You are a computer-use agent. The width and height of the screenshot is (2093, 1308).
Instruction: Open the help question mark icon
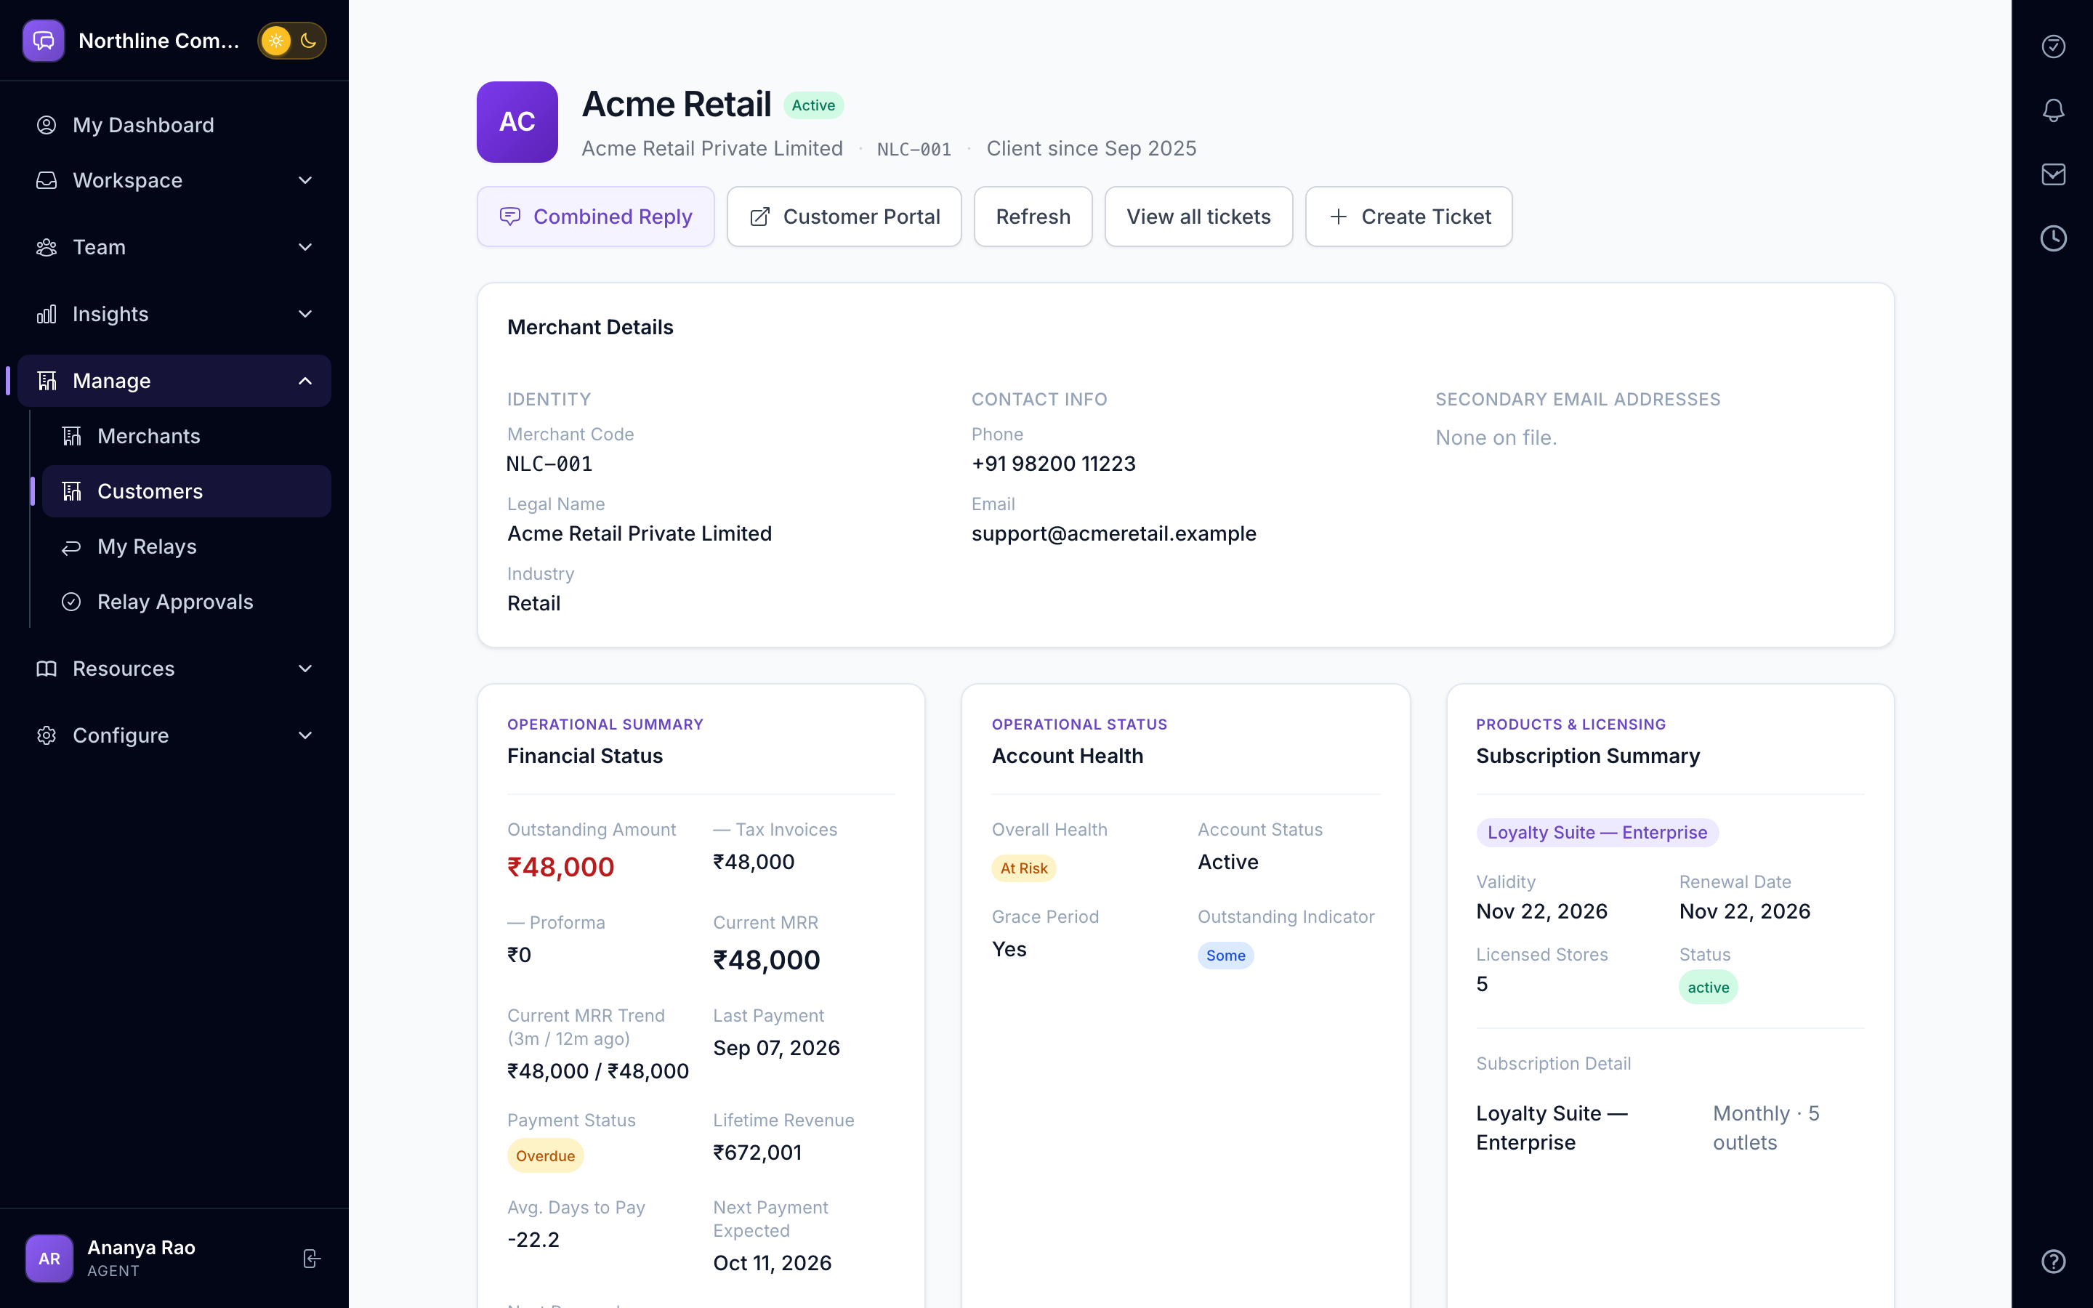[x=2053, y=1261]
